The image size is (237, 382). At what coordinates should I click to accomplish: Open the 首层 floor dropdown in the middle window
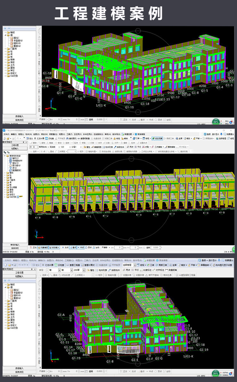pyautogui.click(x=33, y=147)
